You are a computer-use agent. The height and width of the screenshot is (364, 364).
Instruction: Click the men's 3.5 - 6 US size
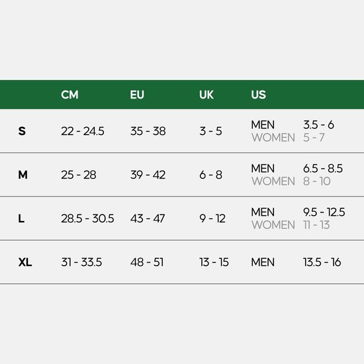coord(318,125)
